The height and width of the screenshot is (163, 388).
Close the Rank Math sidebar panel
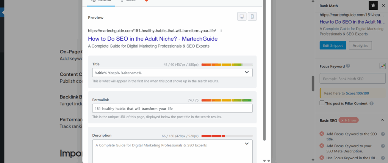tap(383, 5)
